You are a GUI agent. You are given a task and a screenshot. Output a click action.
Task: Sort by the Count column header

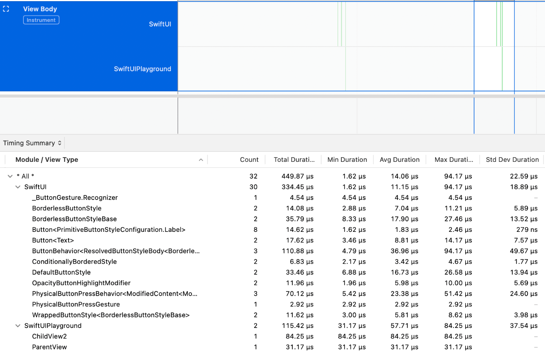tap(249, 159)
